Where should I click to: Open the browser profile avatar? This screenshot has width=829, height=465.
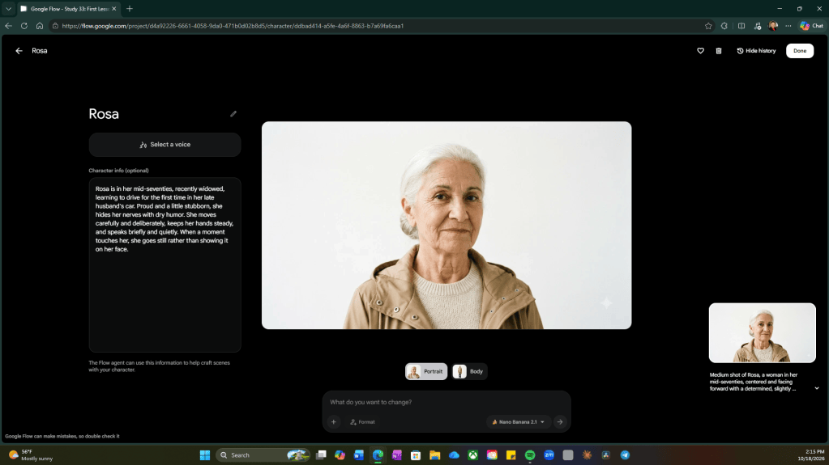[x=773, y=26]
